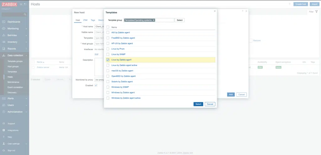Toggle the Enabled checkbox in New host
Viewport: 321px width, 155px height.
tap(96, 85)
